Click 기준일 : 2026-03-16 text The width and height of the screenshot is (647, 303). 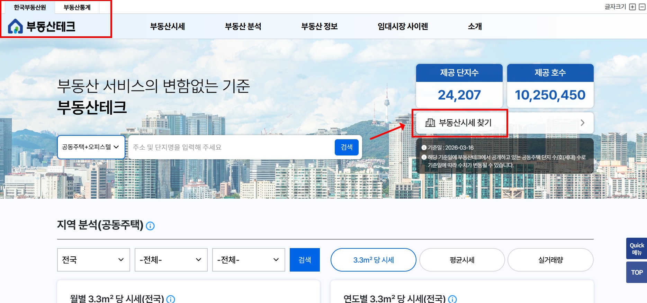pyautogui.click(x=451, y=148)
